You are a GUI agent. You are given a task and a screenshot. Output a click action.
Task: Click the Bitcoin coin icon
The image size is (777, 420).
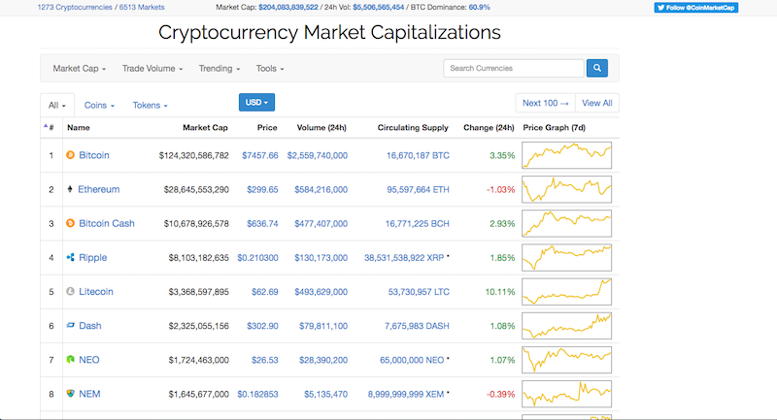[x=70, y=155]
